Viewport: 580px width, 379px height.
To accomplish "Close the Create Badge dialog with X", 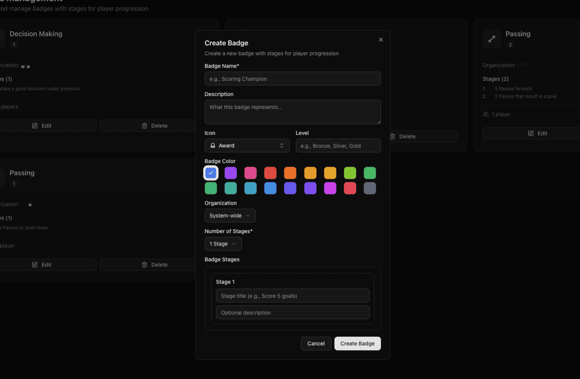I will (381, 40).
